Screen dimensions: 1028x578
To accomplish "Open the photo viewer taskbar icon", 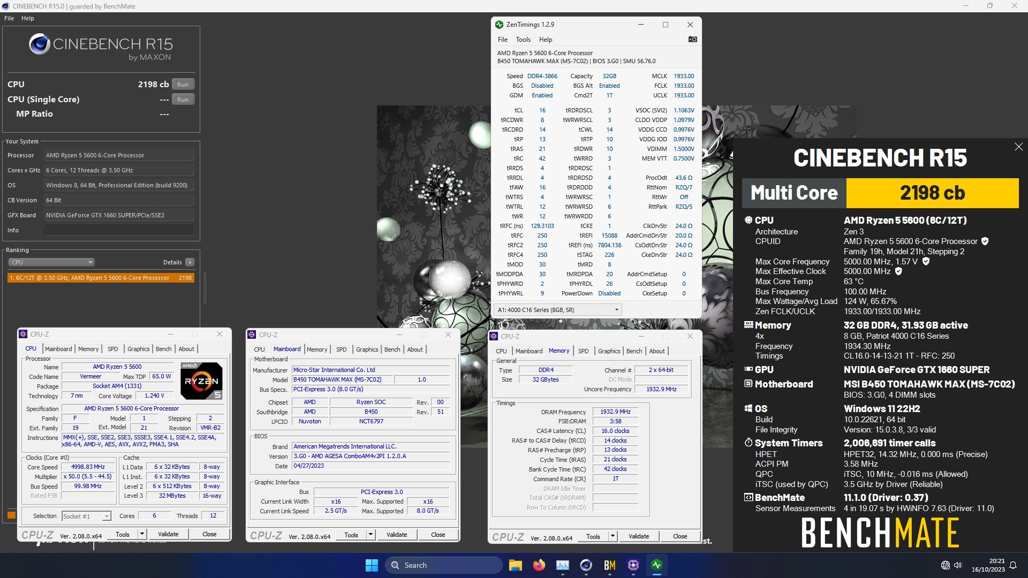I will 563,565.
